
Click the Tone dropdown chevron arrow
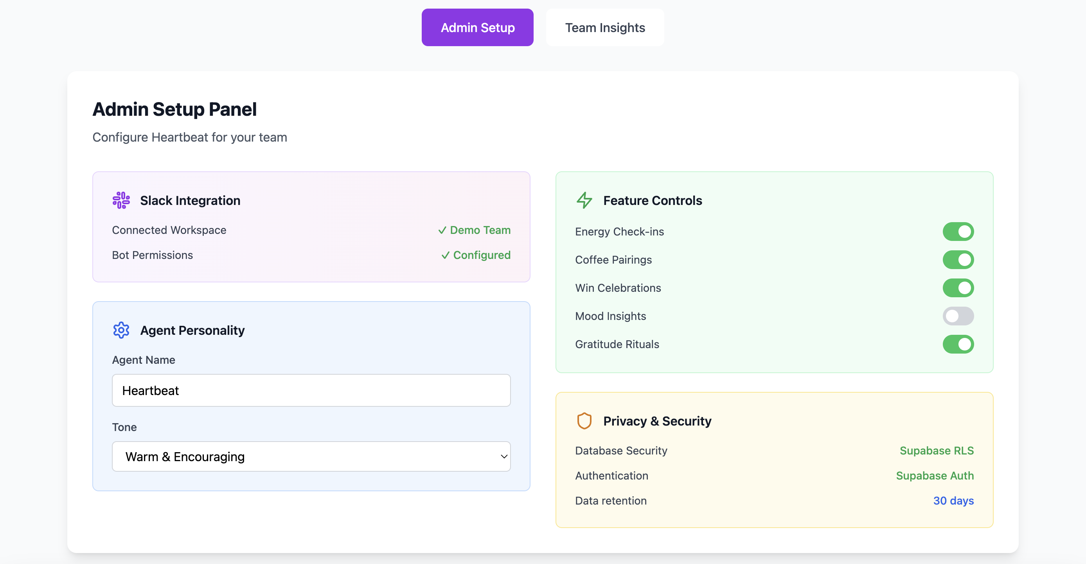click(504, 456)
